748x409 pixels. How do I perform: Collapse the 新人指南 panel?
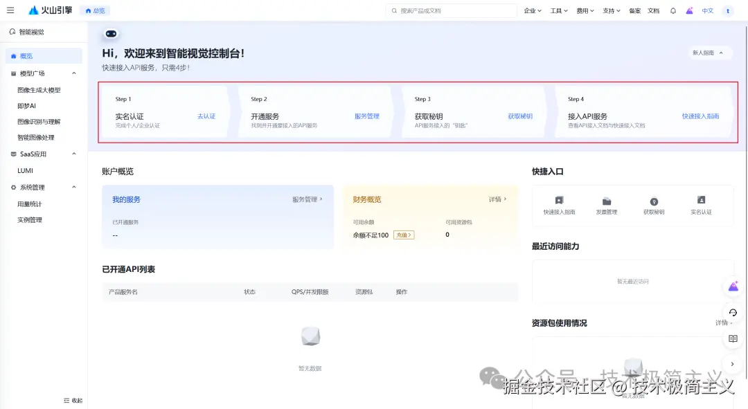709,53
